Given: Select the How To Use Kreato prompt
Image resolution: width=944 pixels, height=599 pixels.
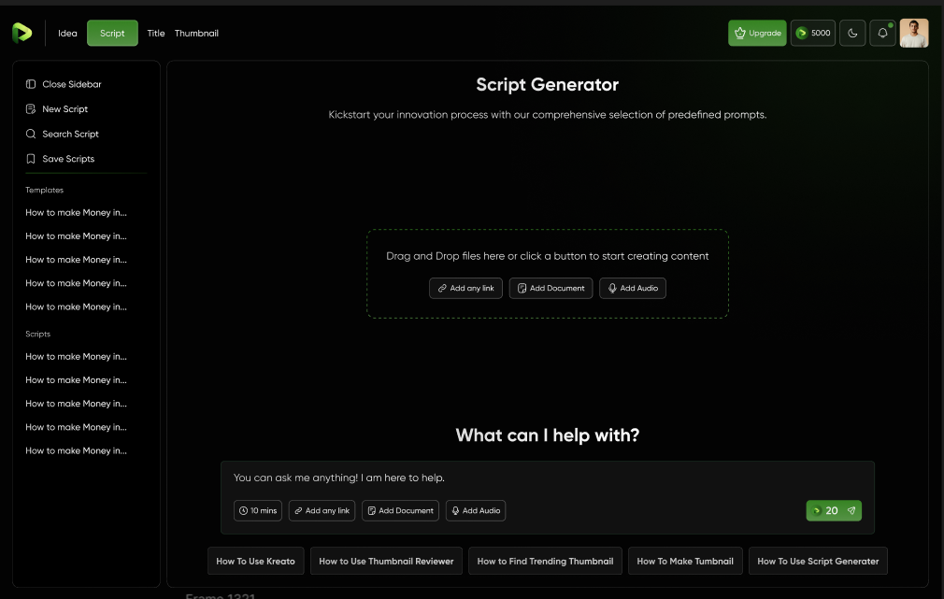Looking at the screenshot, I should (255, 561).
